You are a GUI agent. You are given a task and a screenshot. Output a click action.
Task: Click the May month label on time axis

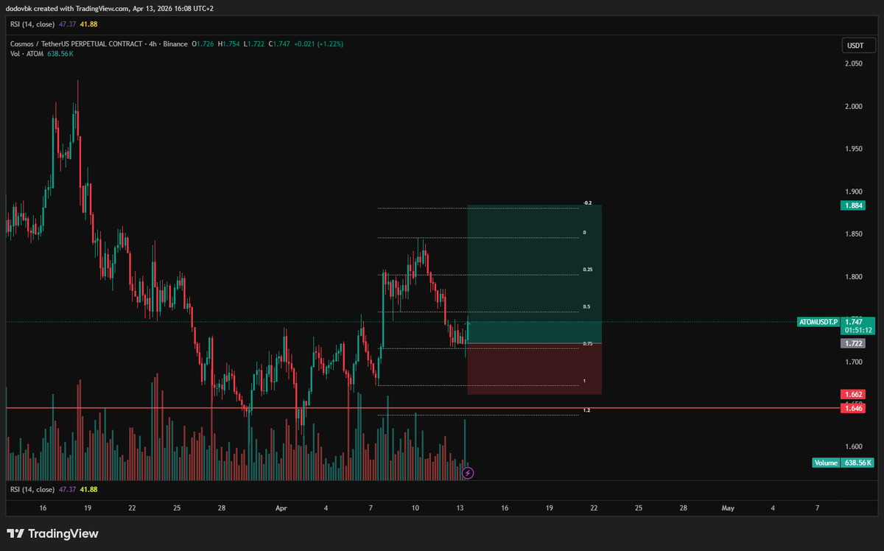coord(728,508)
